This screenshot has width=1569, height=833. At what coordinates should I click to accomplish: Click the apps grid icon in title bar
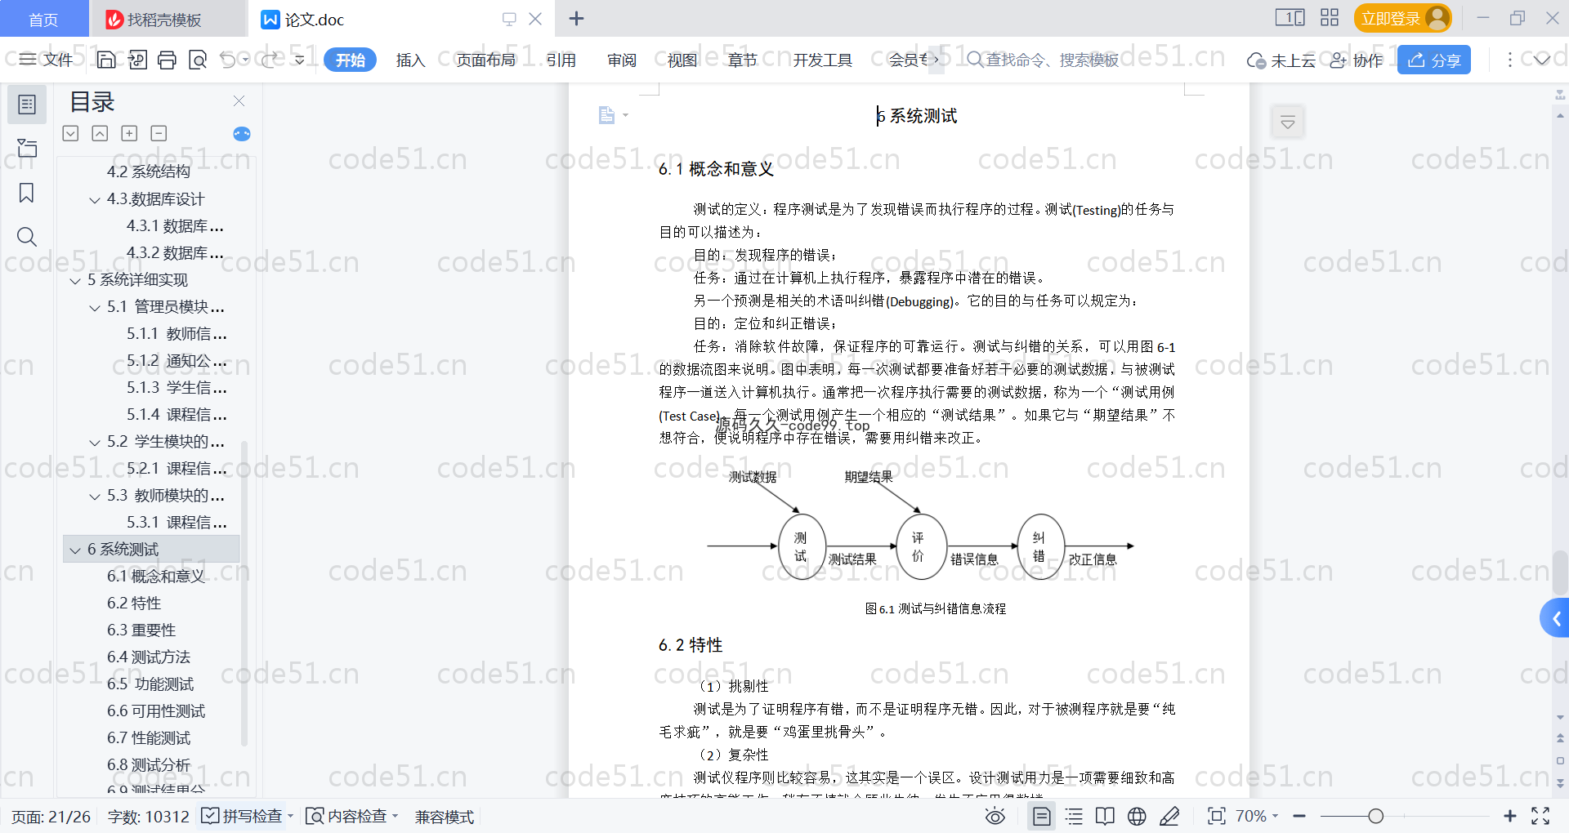pos(1330,18)
